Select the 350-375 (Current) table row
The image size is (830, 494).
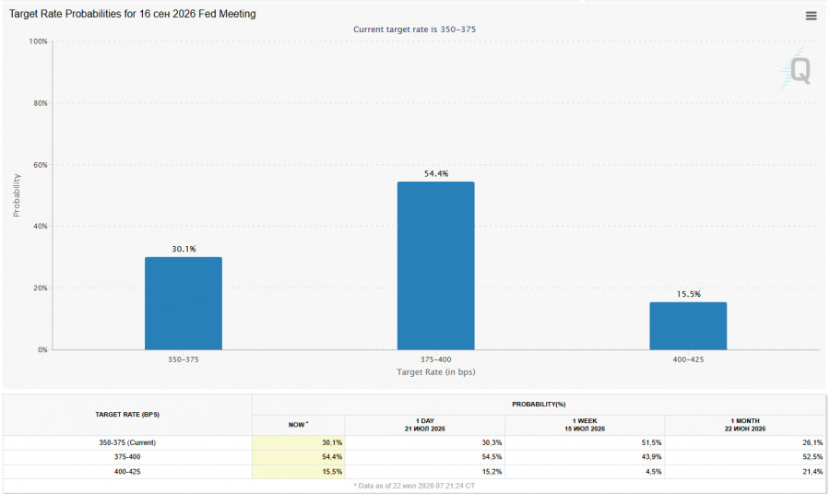[414, 442]
